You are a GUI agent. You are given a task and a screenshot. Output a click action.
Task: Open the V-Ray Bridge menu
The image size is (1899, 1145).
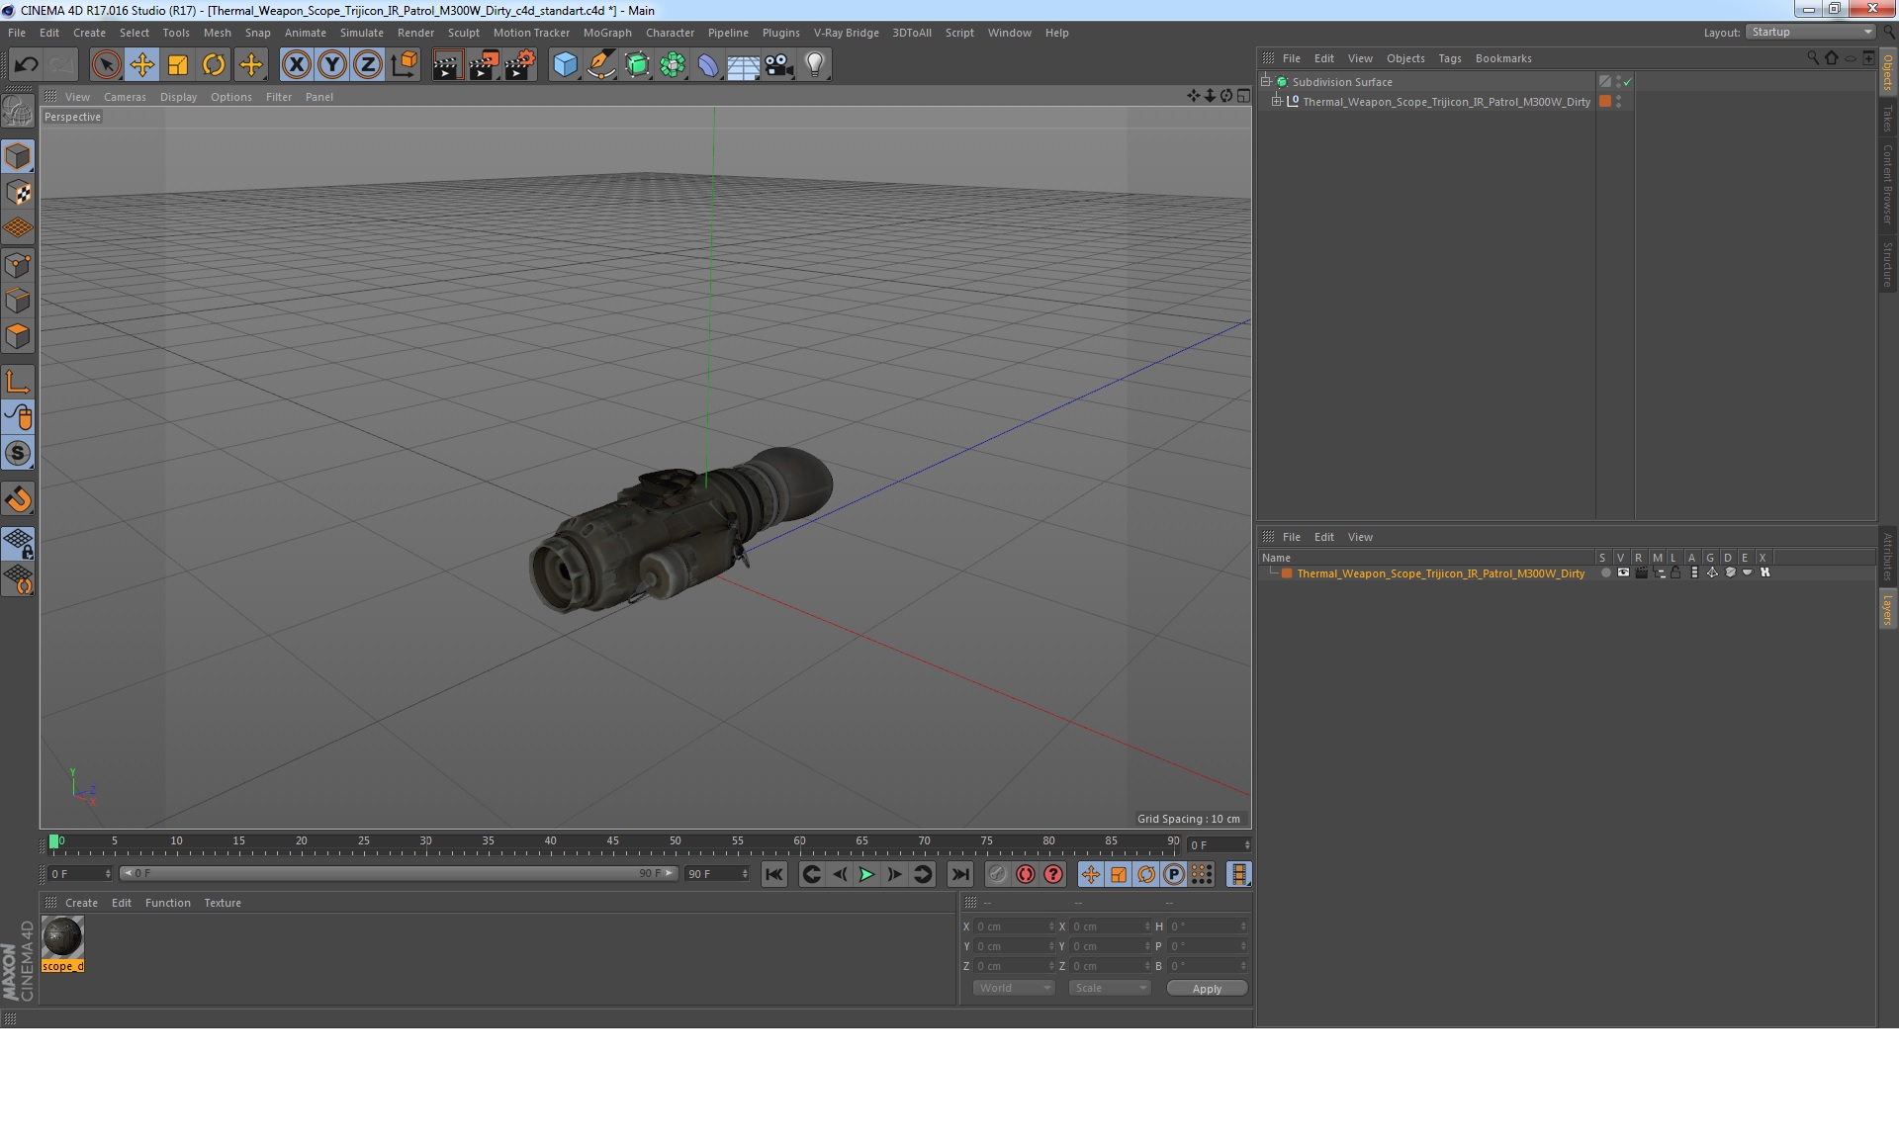point(846,33)
